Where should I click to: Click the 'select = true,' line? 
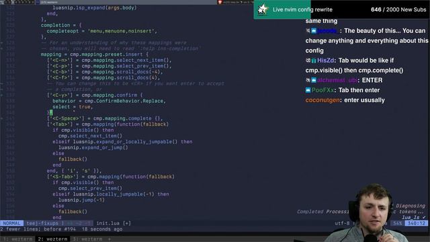click(x=73, y=107)
